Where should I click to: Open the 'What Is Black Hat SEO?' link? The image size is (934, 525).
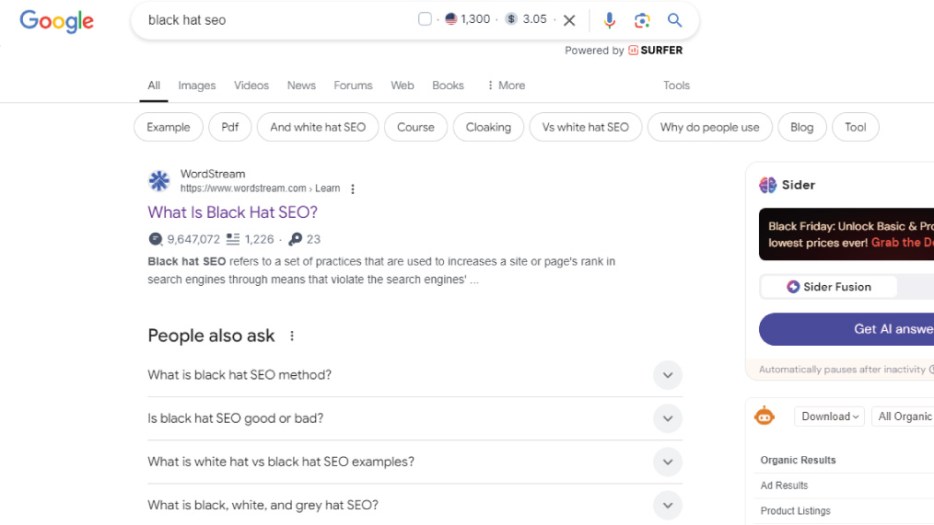232,212
